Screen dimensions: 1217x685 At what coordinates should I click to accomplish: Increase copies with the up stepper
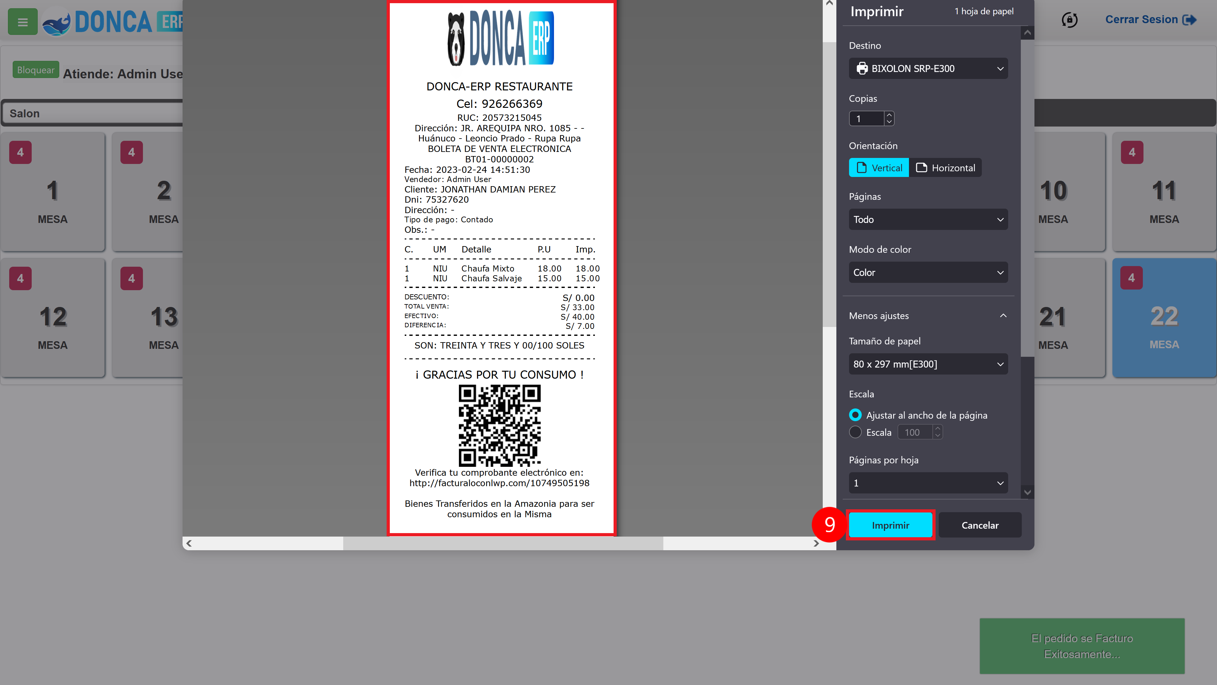point(889,115)
